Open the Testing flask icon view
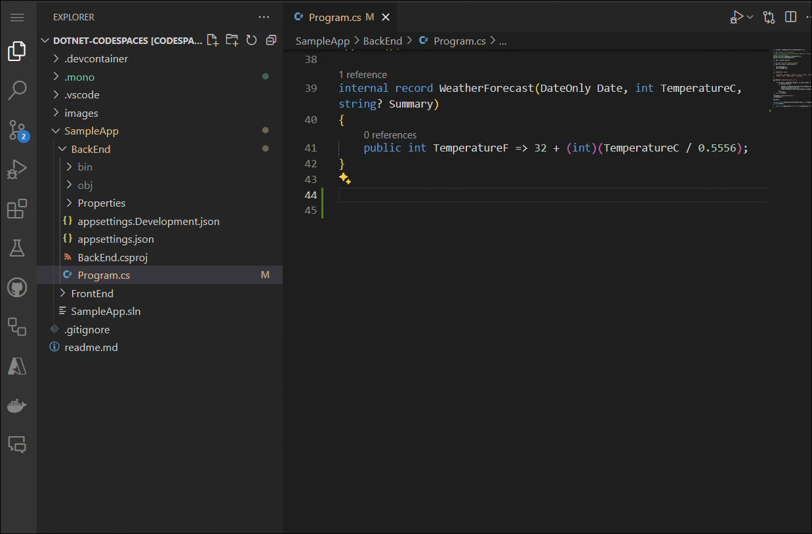Image resolution: width=812 pixels, height=534 pixels. 17,248
